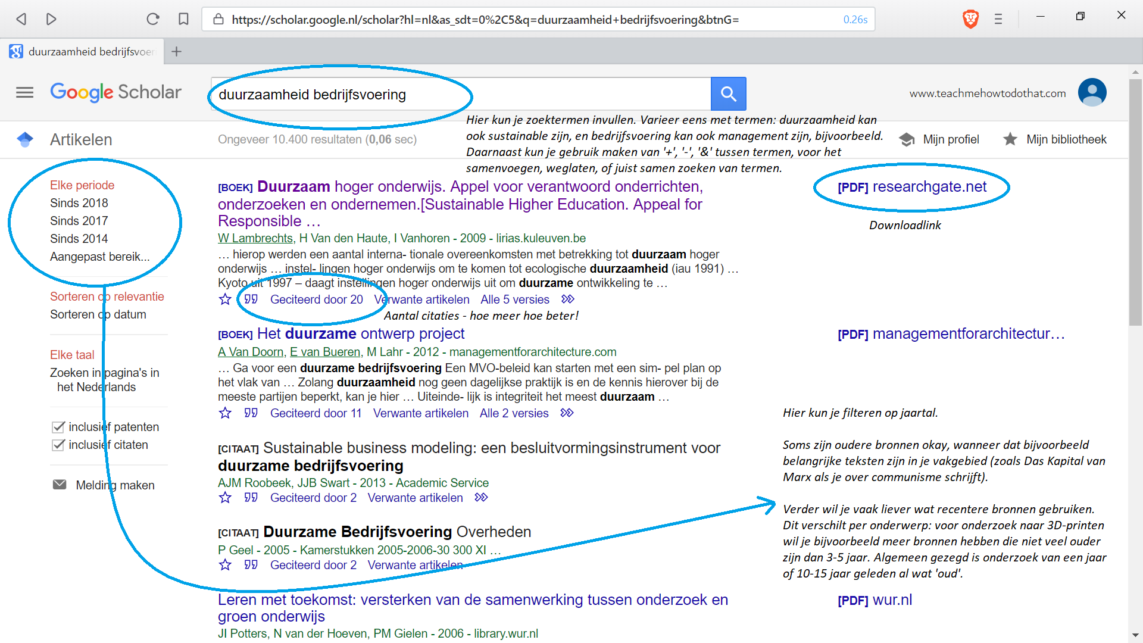Open Alle 5 versies

515,299
